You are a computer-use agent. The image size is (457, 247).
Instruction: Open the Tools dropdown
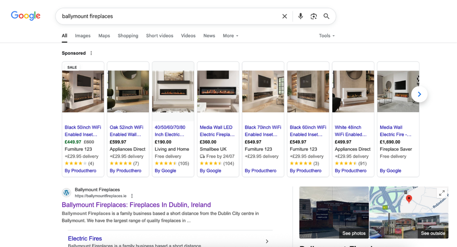pyautogui.click(x=327, y=36)
